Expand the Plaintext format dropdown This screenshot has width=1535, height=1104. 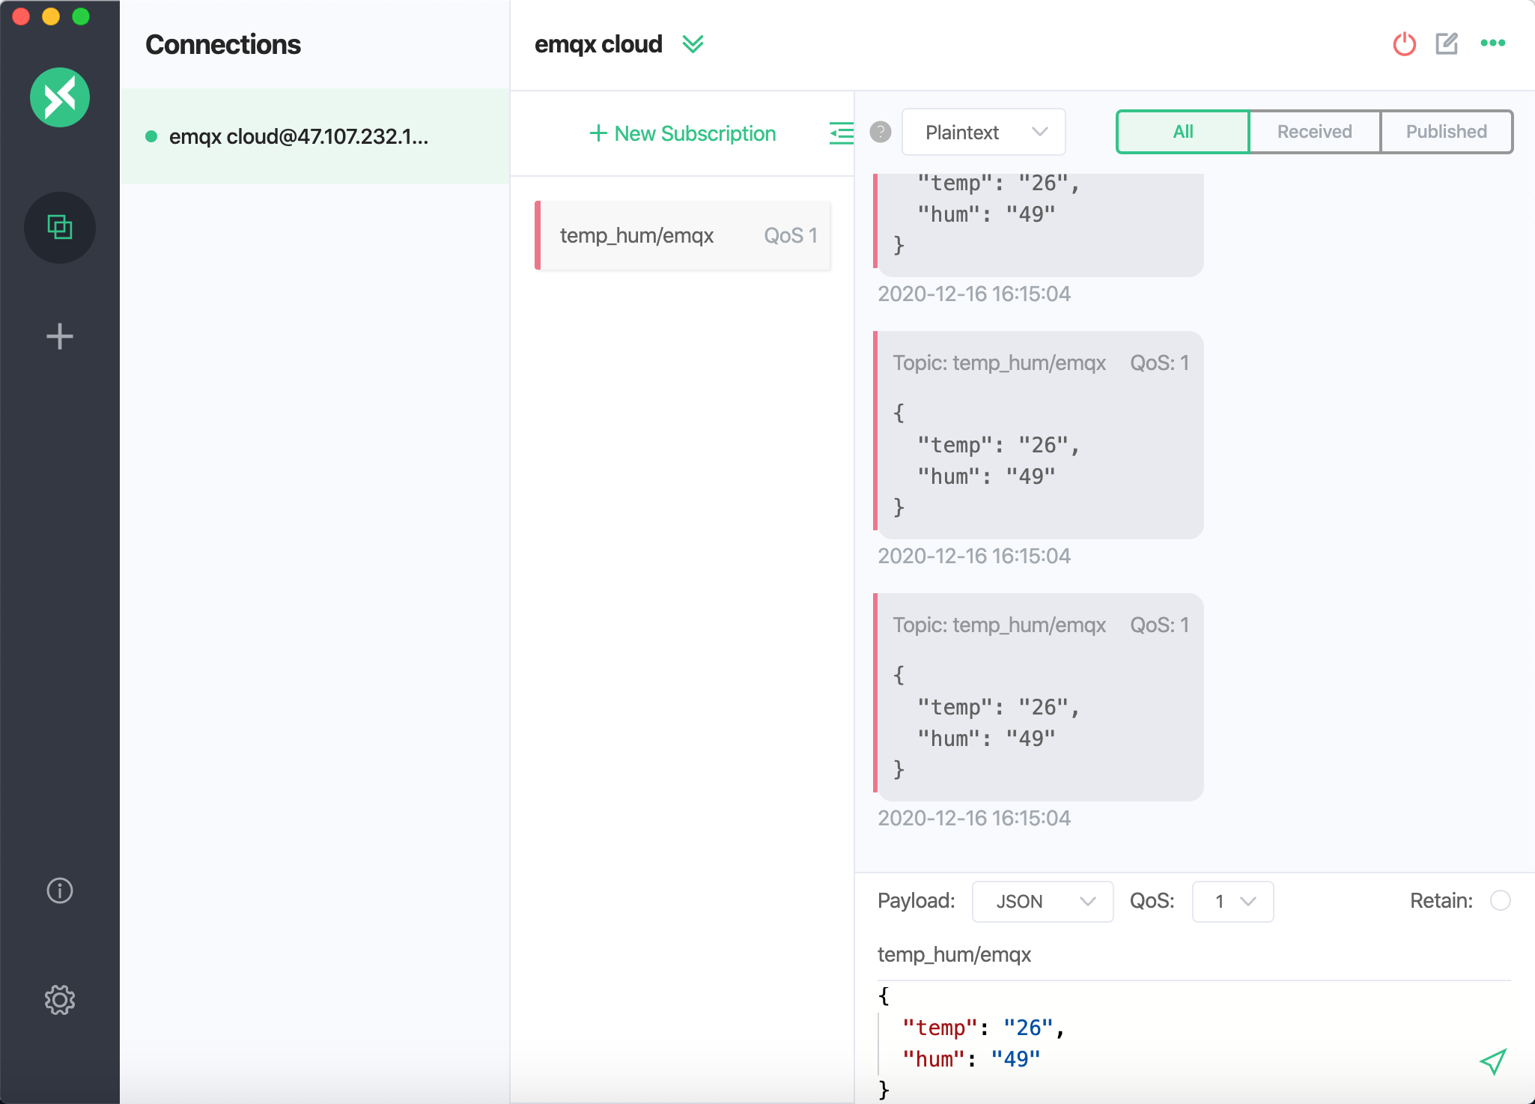[x=983, y=133]
